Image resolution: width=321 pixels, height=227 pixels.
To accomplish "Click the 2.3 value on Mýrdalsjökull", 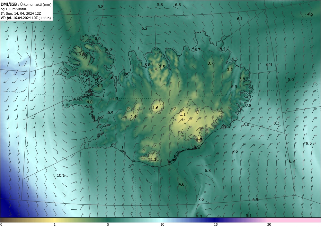I will click(153, 160).
